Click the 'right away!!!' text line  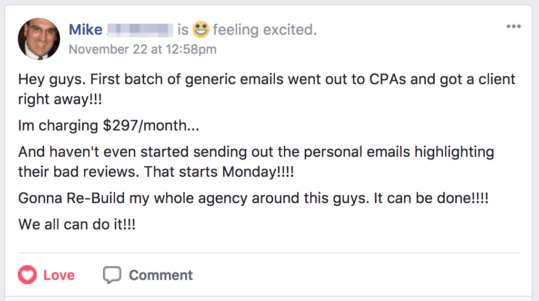(x=60, y=99)
